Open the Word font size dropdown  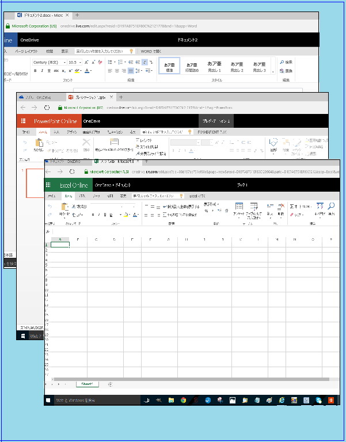(x=81, y=62)
